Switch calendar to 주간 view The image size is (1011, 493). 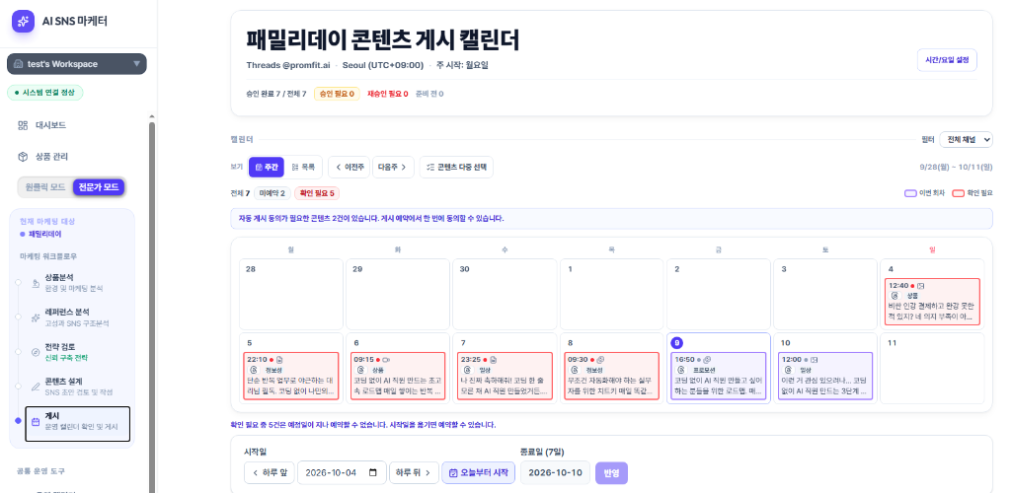(267, 167)
